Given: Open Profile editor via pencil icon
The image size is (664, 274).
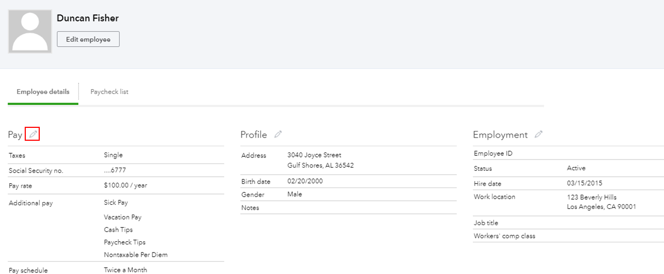Looking at the screenshot, I should (x=278, y=134).
